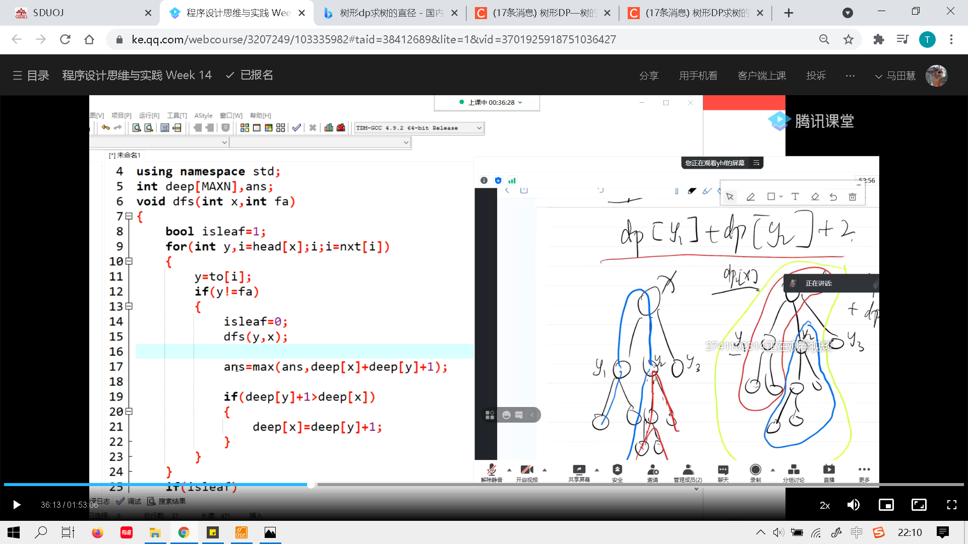Viewport: 968px width, 544px height.
Task: Enter fullscreen mode on the video
Action: pos(951,505)
